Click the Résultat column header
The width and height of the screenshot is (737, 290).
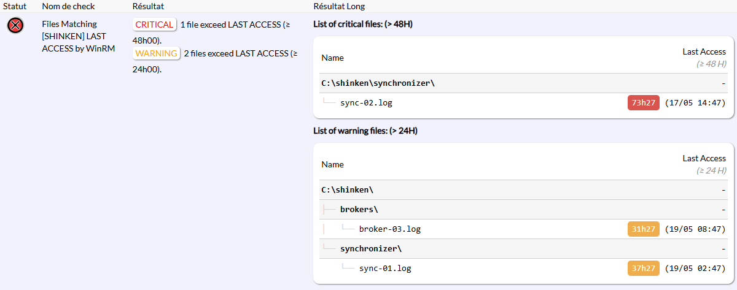click(147, 6)
